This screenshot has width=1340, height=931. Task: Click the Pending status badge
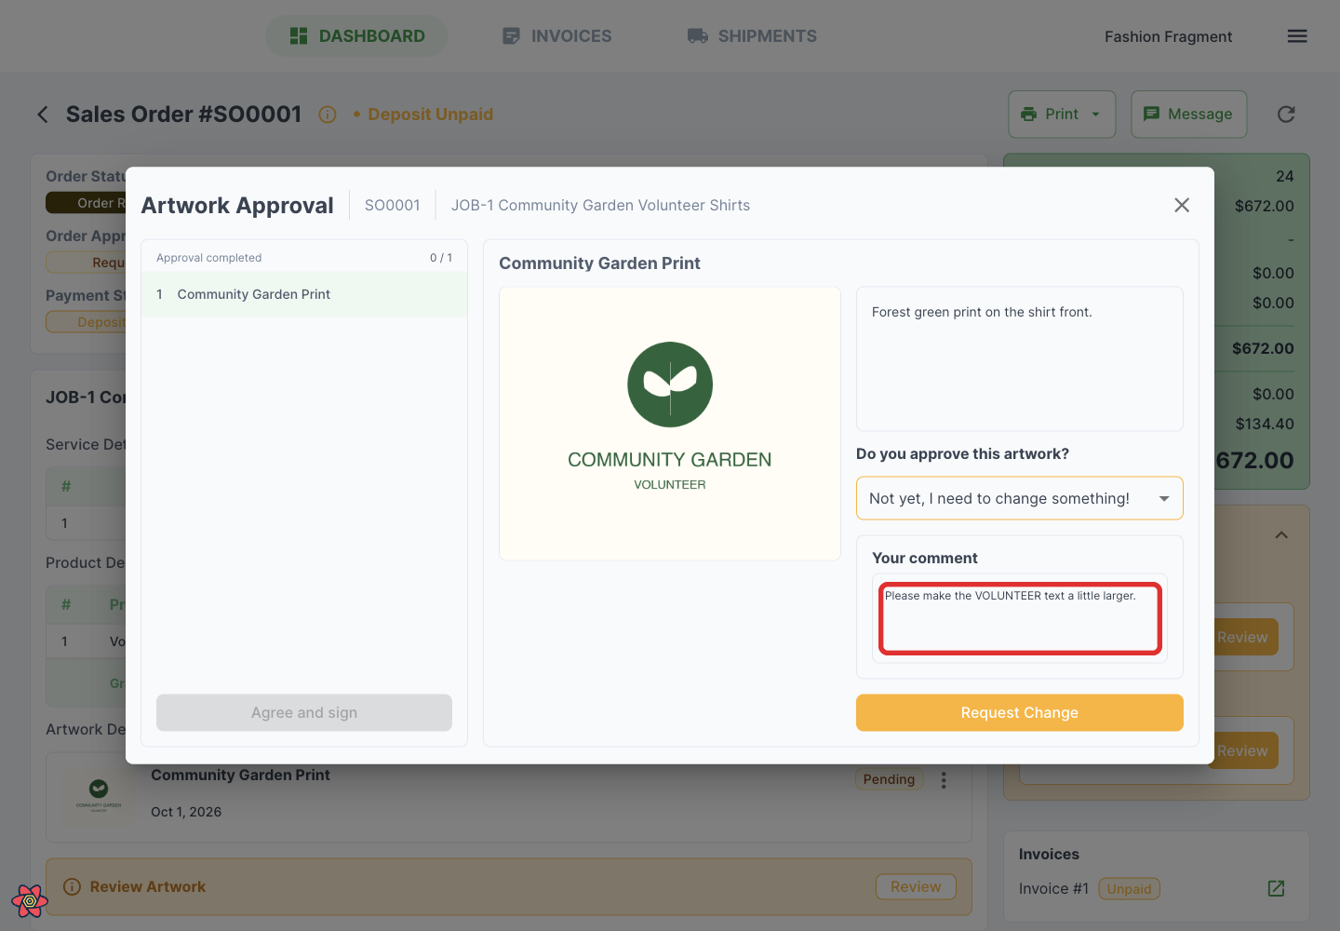tap(889, 779)
